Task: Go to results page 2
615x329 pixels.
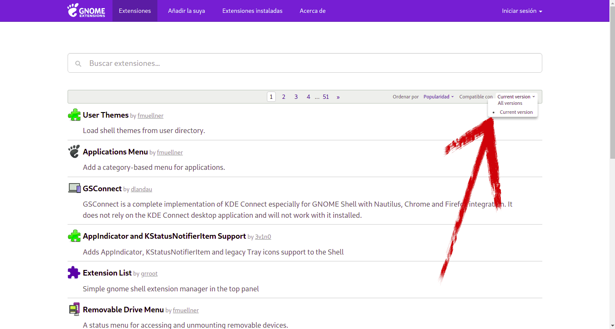Action: [284, 97]
